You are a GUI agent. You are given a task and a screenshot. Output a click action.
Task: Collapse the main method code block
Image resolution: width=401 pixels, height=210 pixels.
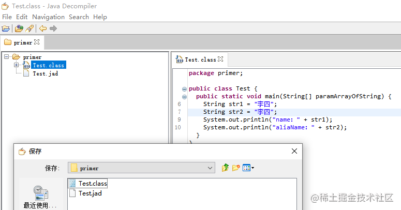184,97
